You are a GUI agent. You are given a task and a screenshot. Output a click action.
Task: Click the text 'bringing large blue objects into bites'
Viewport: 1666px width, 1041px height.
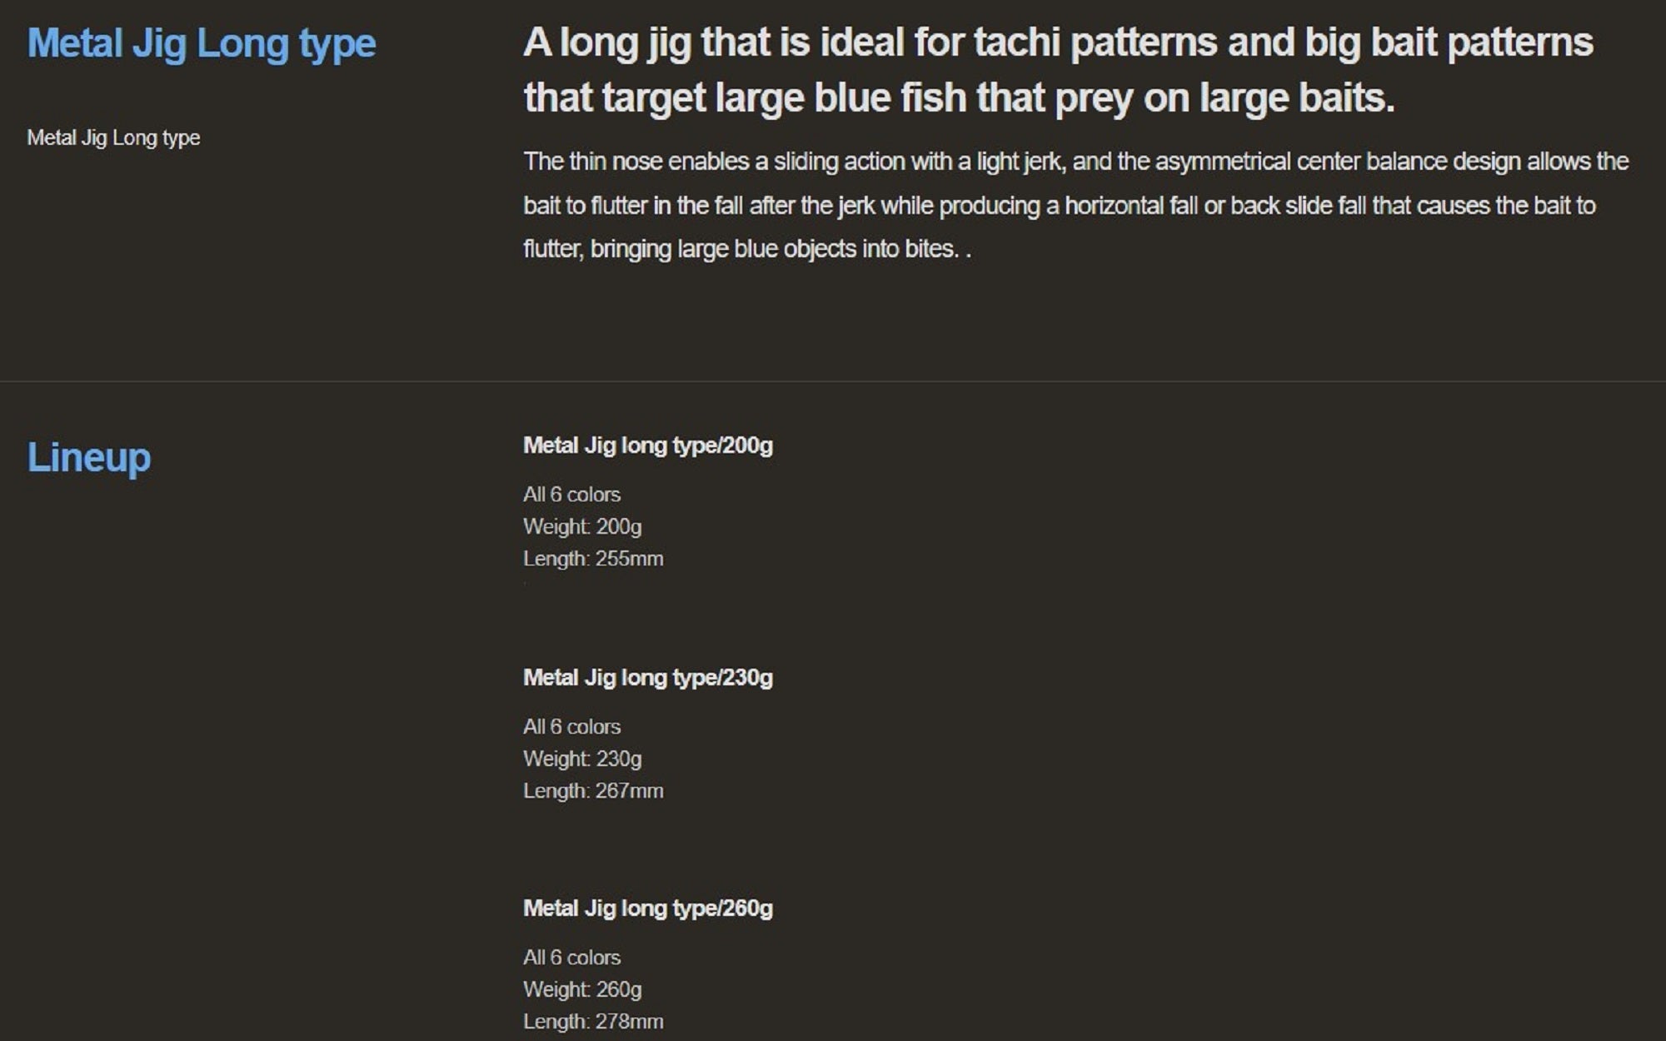(x=773, y=249)
